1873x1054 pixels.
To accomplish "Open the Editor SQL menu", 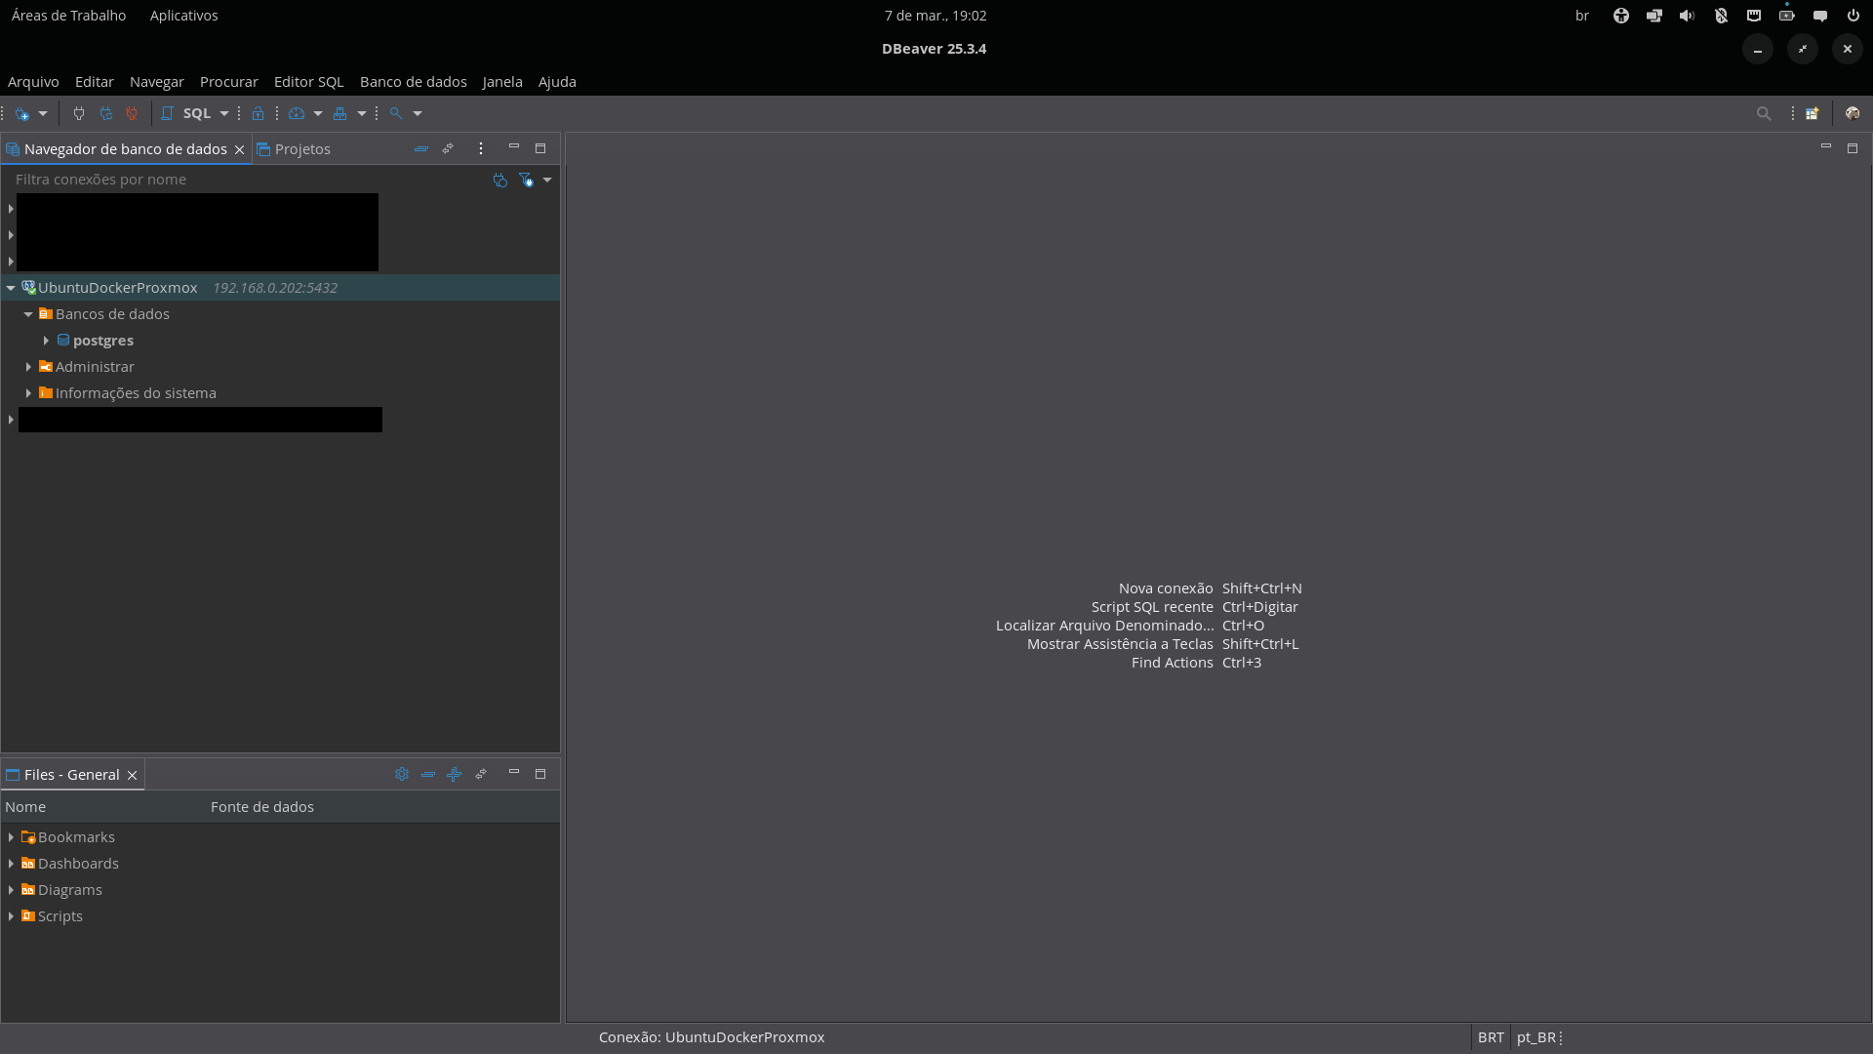I will [x=309, y=82].
